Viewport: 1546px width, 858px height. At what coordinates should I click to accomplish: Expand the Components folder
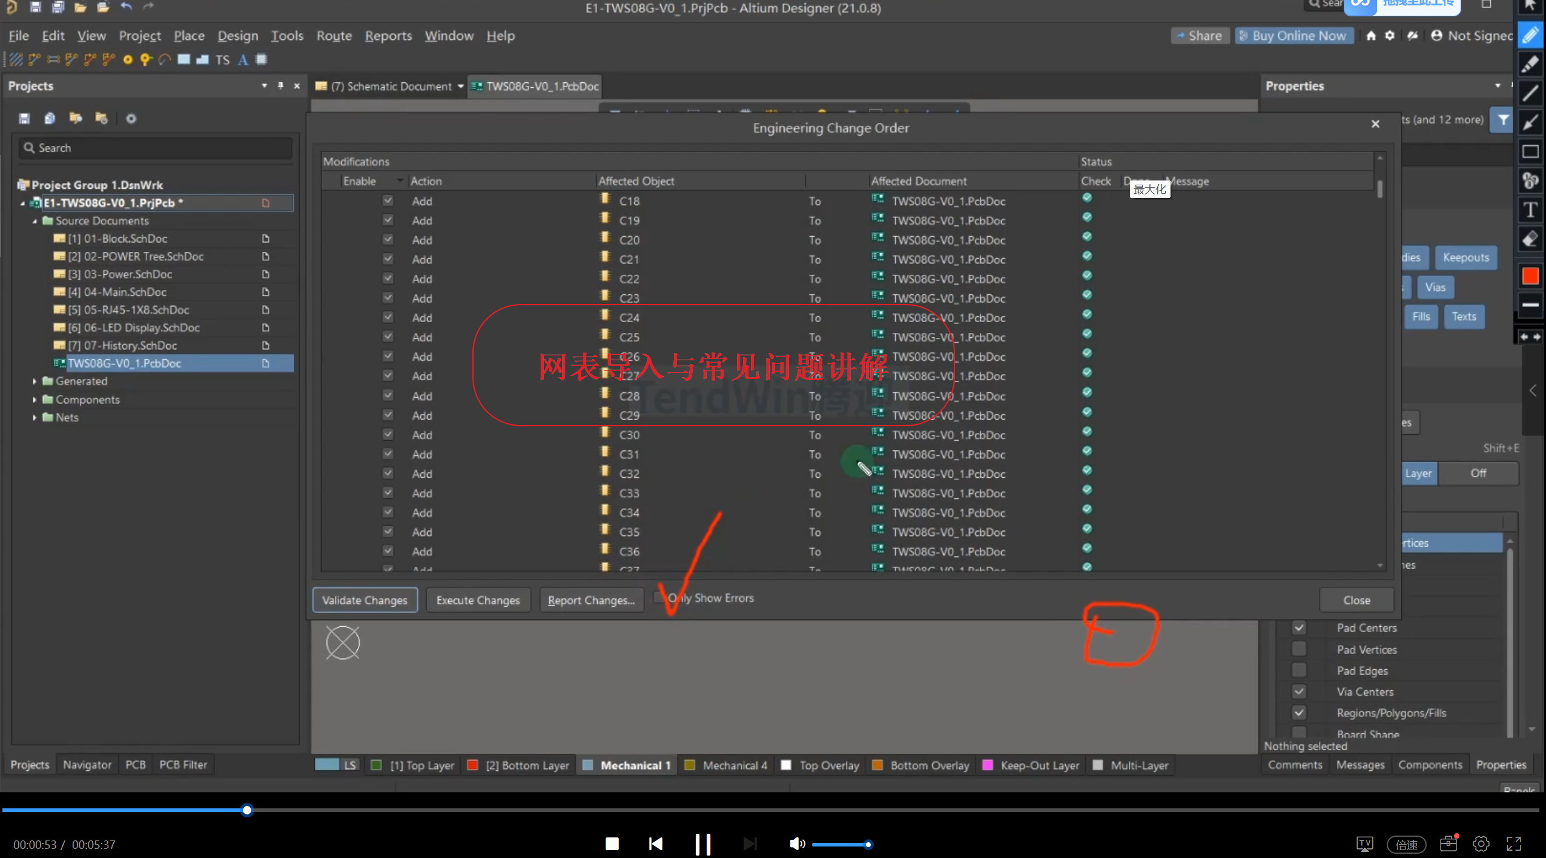[x=35, y=400]
